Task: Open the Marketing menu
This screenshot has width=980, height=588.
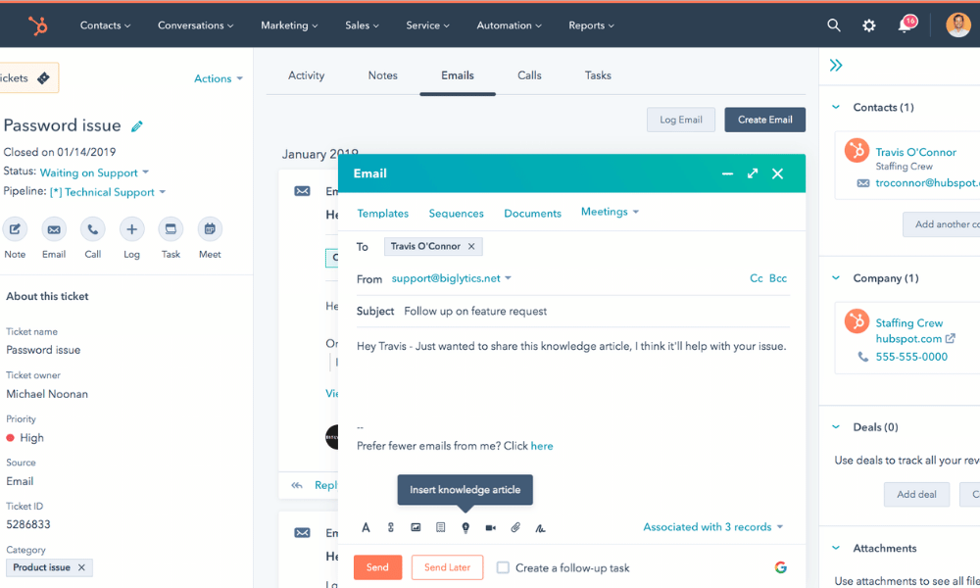Action: (x=289, y=25)
